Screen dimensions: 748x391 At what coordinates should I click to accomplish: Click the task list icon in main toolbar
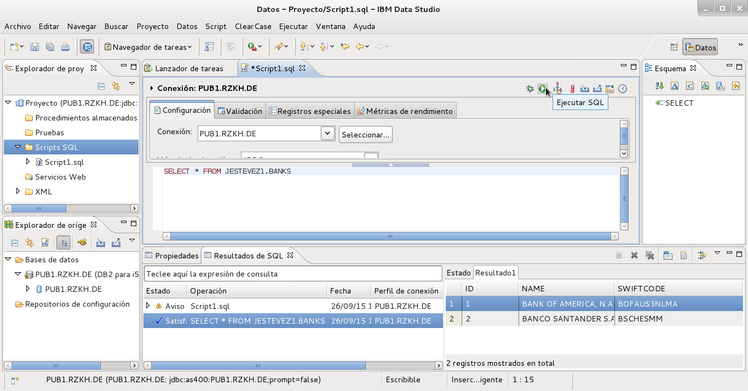(209, 47)
